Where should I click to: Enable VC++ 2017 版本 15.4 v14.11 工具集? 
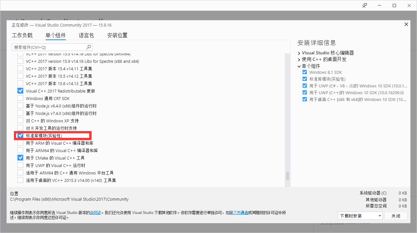20,69
